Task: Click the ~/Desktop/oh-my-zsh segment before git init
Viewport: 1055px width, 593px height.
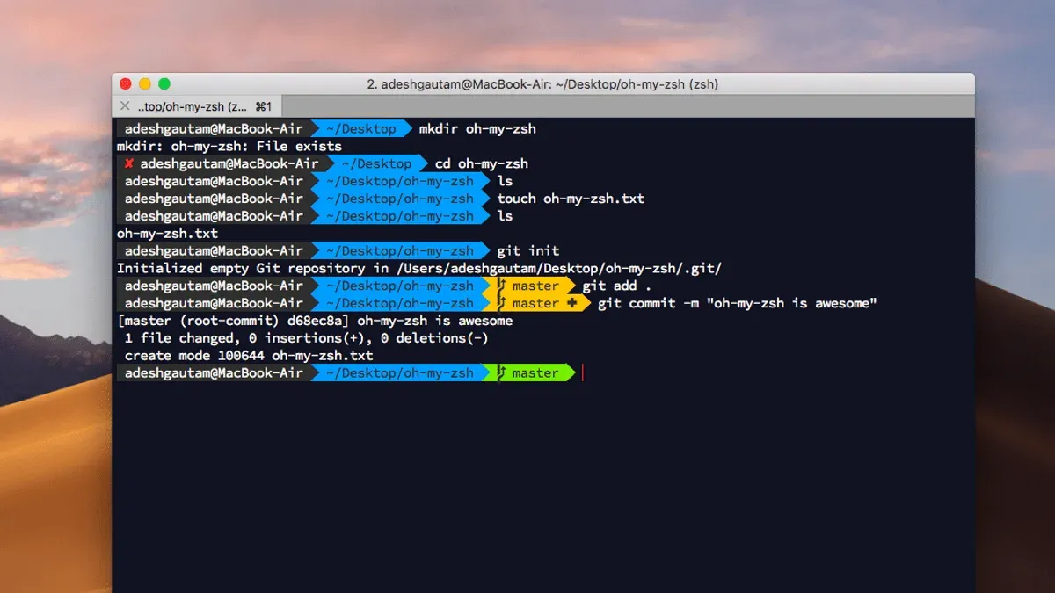Action: pos(400,250)
